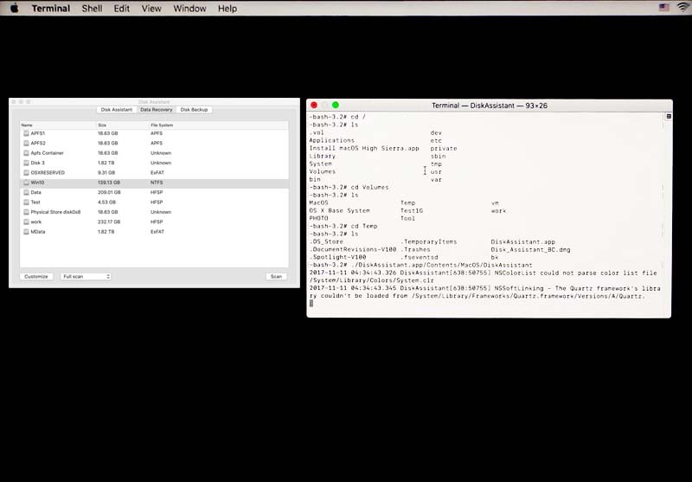Click the 209.01 GB size of Data
The image size is (692, 482).
[109, 192]
